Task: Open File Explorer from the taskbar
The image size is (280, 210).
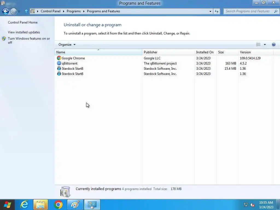Action: click(40, 205)
